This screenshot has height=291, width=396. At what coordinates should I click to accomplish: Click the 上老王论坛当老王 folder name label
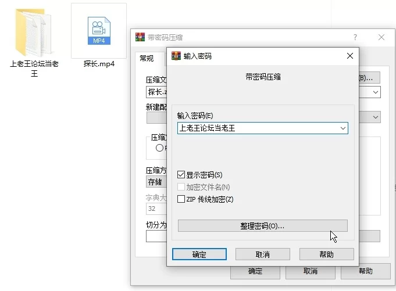pos(34,69)
